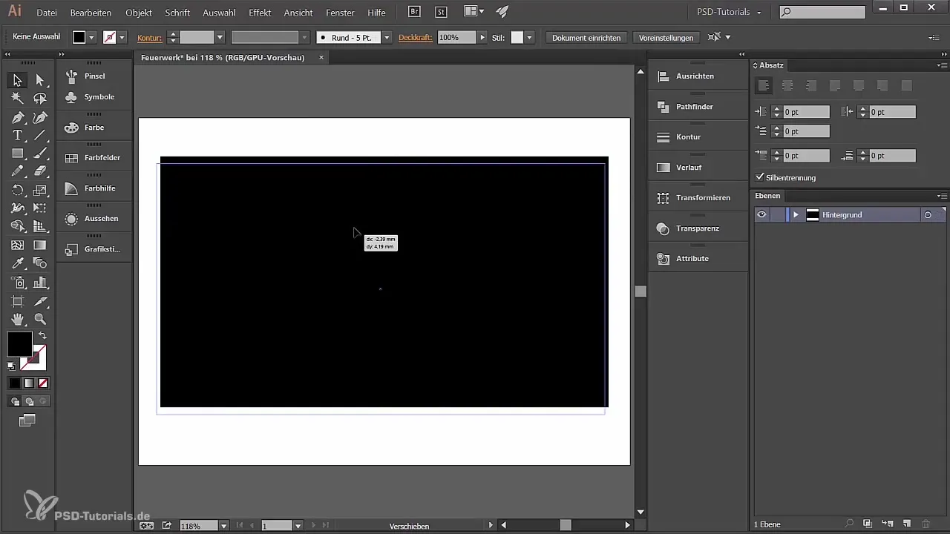Click the Kontur link in control bar
The image size is (950, 534).
(x=149, y=37)
